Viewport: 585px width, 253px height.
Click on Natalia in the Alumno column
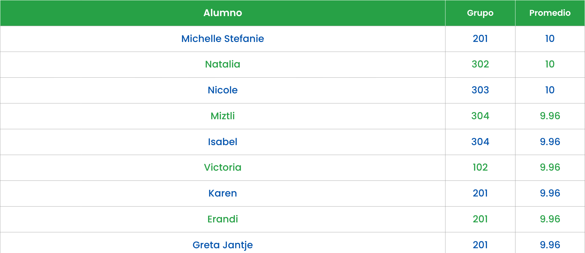pos(223,64)
